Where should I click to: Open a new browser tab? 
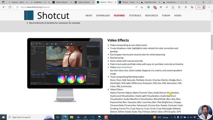click(x=186, y=2)
